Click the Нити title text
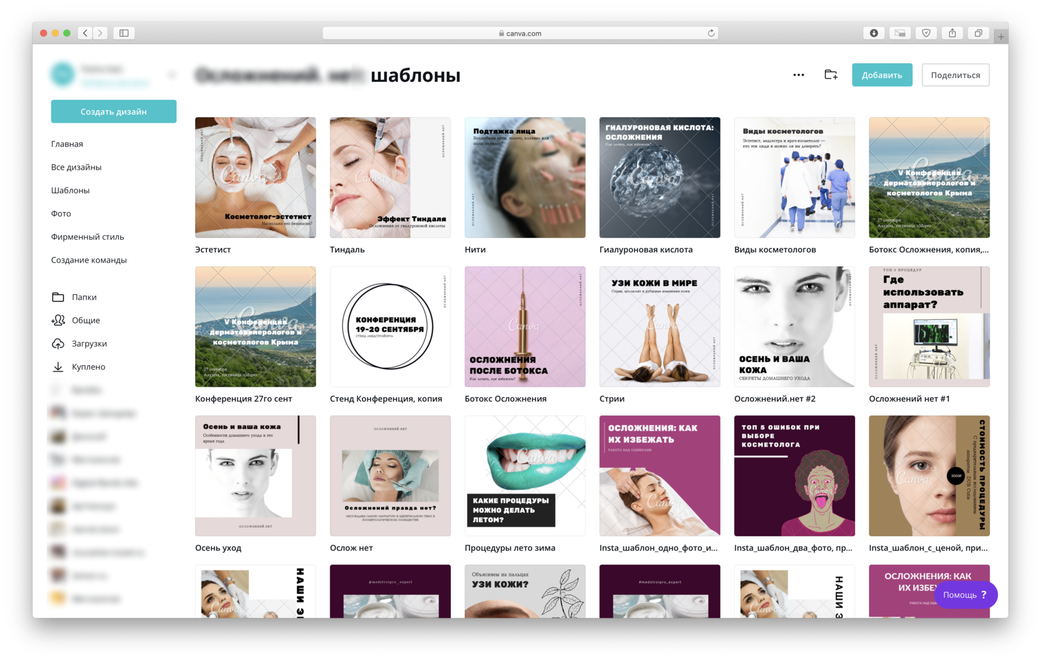 point(475,250)
